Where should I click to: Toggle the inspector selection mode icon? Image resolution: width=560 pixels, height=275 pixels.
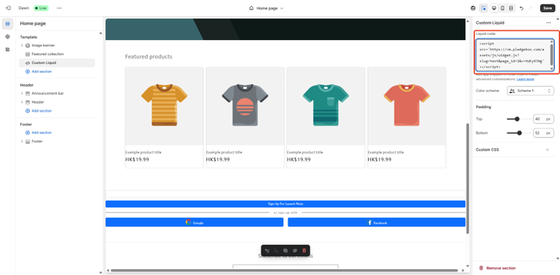pos(484,8)
